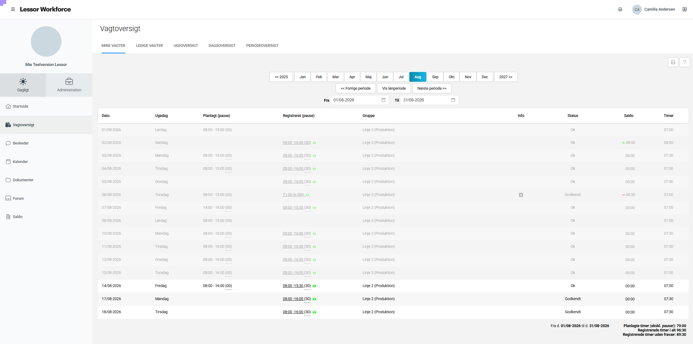Click the N info icon on 06/08-2026 row
693x344 pixels.
point(521,195)
